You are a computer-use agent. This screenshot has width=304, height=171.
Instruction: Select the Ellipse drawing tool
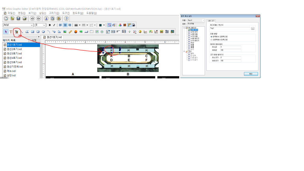tap(43, 32)
